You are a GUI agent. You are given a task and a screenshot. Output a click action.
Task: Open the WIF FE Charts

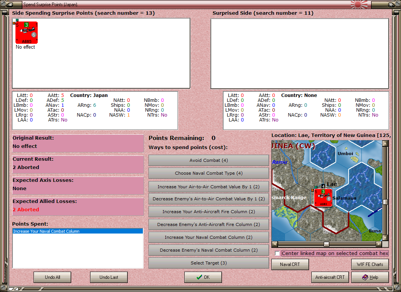[370, 264]
